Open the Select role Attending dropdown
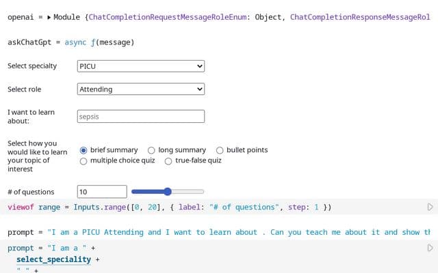 coord(141,89)
